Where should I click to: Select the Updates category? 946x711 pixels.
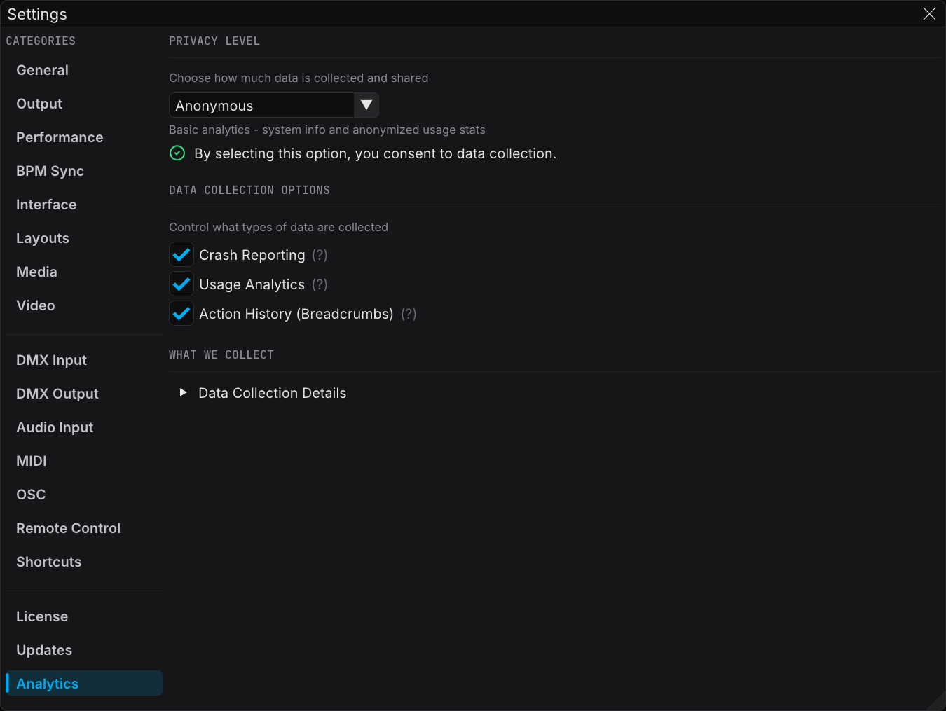(84, 650)
